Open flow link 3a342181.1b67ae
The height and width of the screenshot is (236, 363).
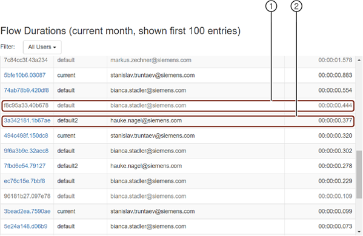(x=27, y=120)
